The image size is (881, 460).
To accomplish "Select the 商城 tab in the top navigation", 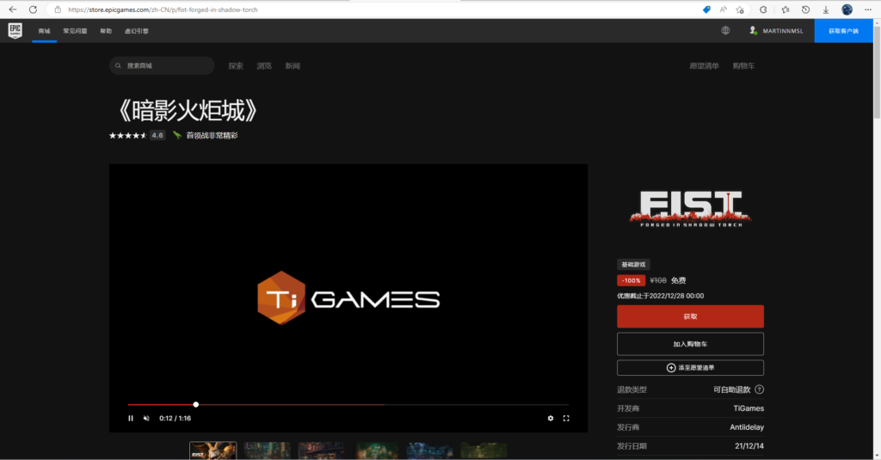I will [45, 31].
